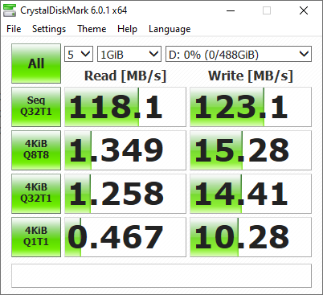The height and width of the screenshot is (295, 323).
Task: Select the 4KiB Q8T8 read value 1.349
Action: 125,150
